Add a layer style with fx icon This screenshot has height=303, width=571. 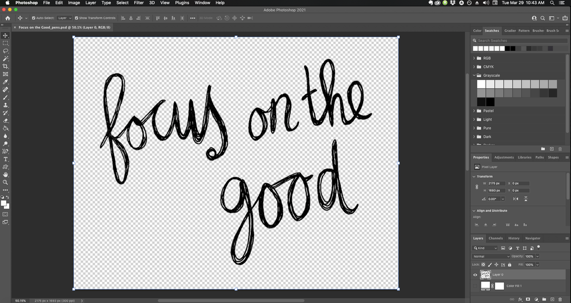click(520, 299)
